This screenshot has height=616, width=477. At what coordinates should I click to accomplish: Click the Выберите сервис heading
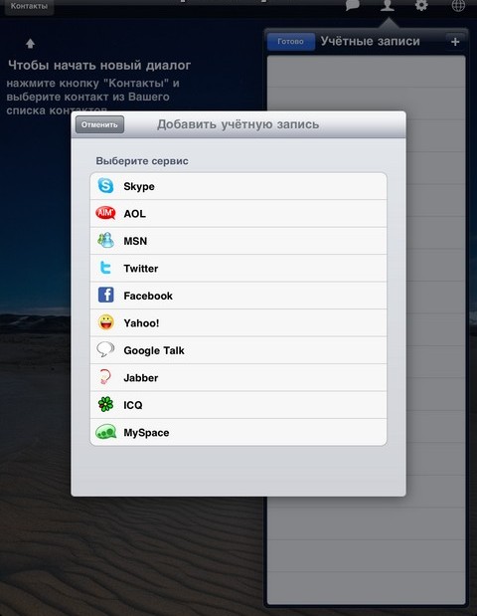142,161
